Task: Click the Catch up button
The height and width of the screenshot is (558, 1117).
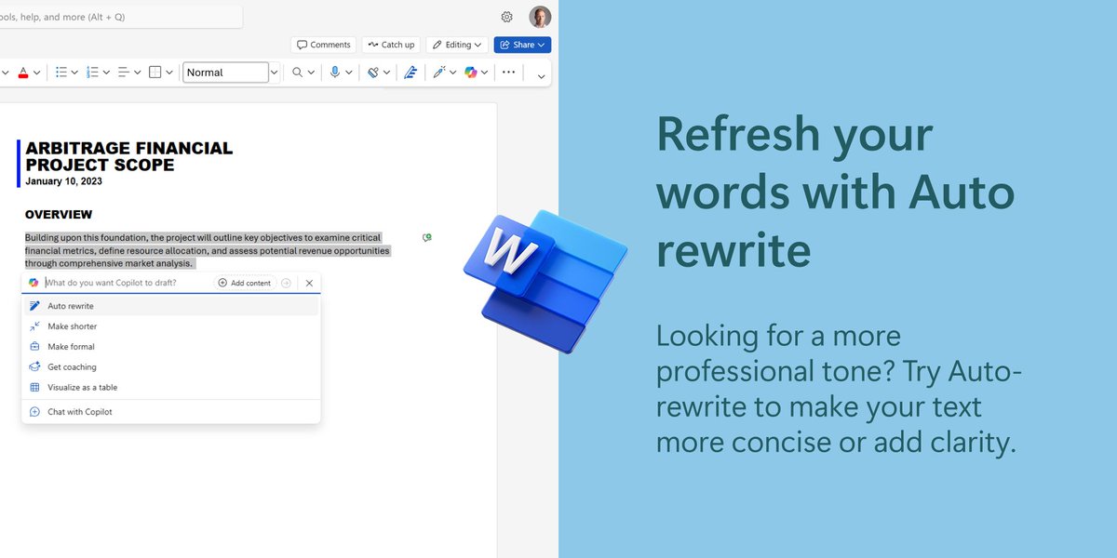Action: click(391, 45)
